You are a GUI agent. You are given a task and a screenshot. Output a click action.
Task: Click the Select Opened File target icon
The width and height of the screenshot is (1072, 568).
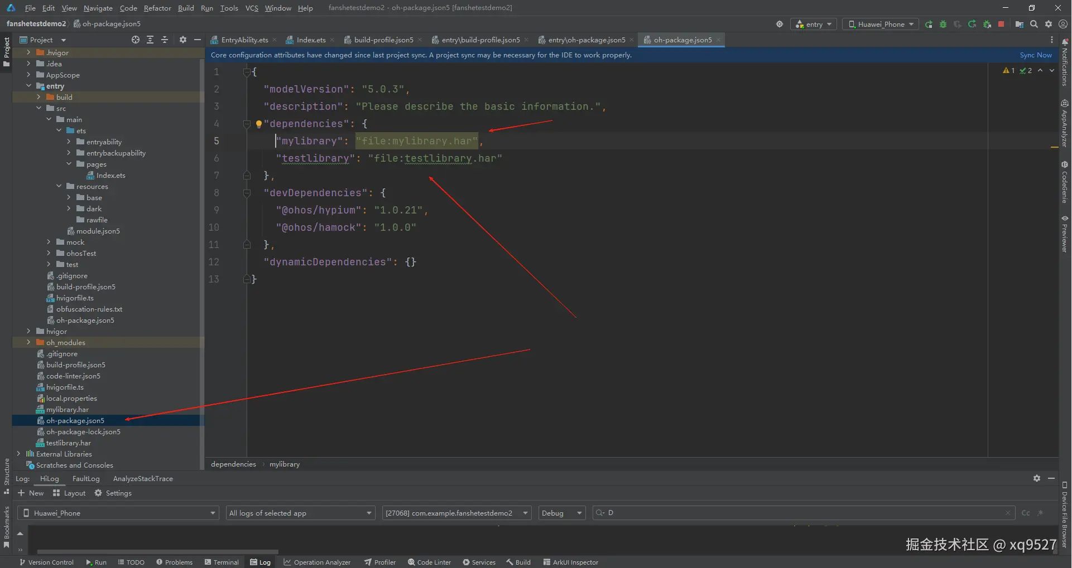coord(136,40)
